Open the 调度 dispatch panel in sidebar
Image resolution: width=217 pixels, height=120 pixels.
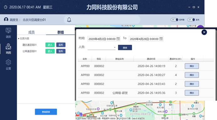pyautogui.click(x=8, y=33)
